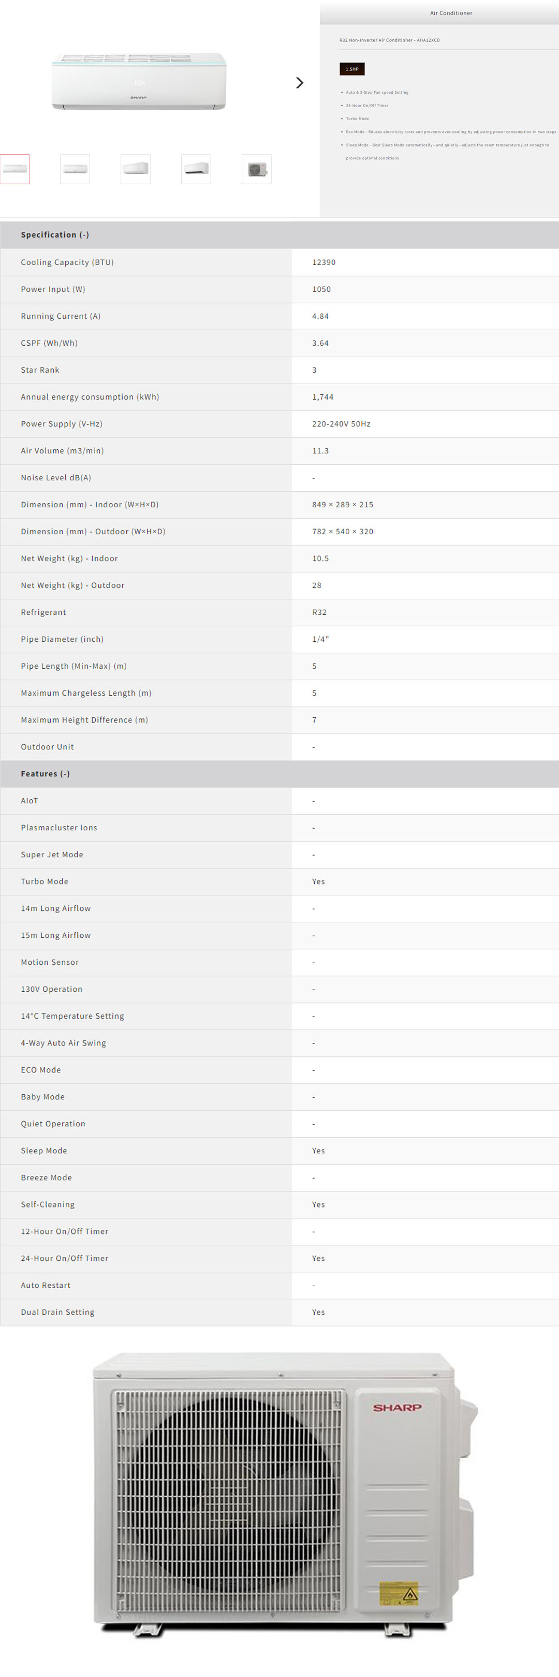Select the fourth gallery thumbnail

(x=196, y=169)
